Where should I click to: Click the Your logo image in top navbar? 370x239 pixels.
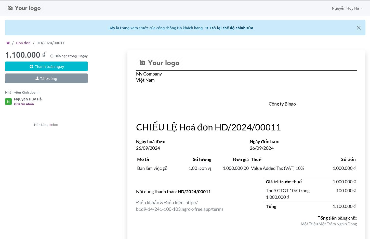[24, 8]
